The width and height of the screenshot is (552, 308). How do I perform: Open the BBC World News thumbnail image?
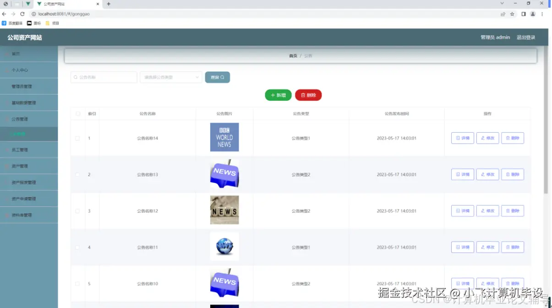pyautogui.click(x=224, y=137)
